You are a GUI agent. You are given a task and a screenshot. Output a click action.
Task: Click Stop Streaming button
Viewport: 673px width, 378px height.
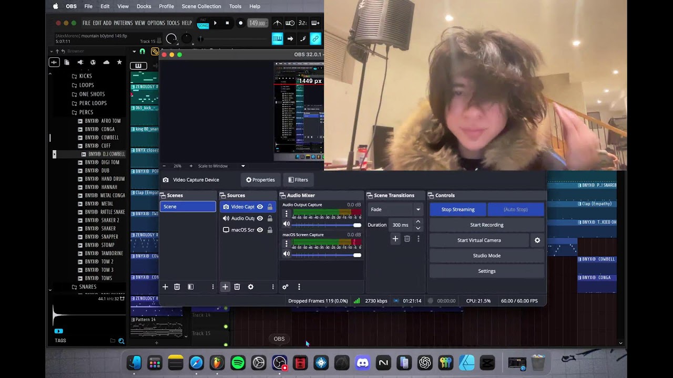(x=458, y=209)
